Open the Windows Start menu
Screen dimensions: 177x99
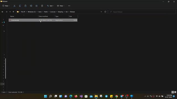(45, 96)
